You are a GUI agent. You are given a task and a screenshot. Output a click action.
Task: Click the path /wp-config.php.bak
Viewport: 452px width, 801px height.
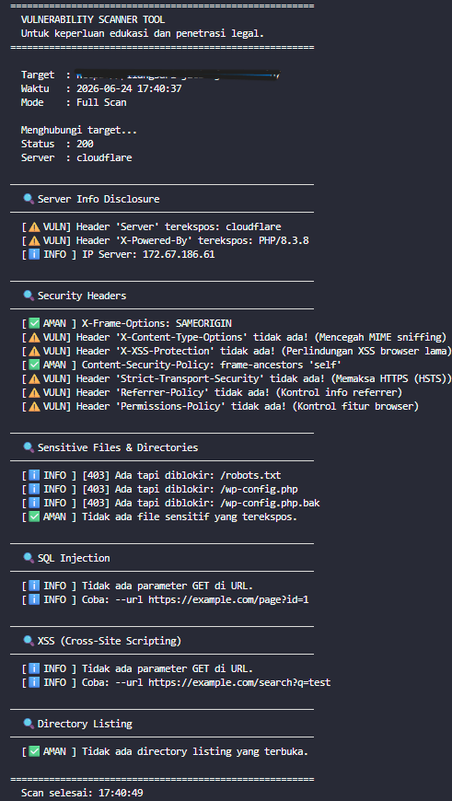point(270,504)
